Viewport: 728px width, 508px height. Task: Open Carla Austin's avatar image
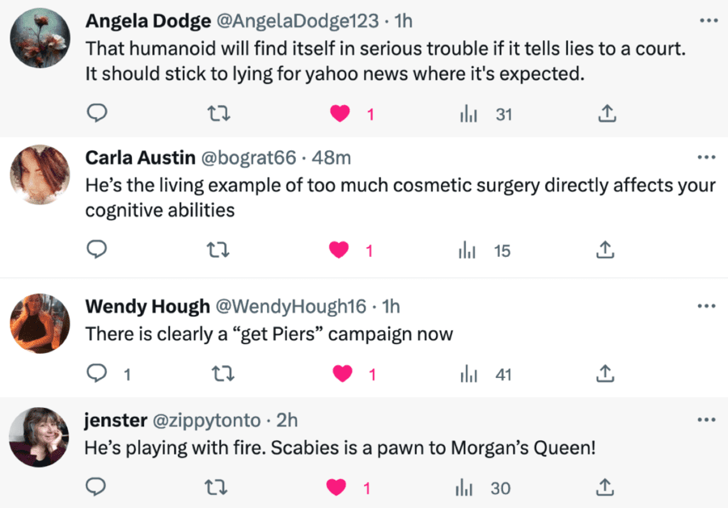click(39, 174)
